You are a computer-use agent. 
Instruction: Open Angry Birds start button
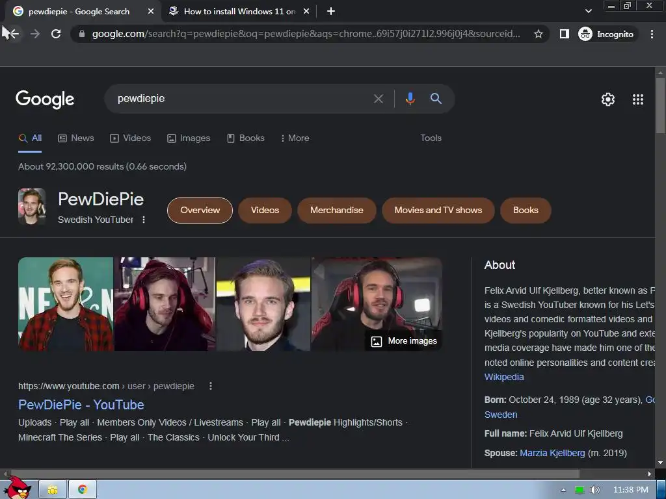click(19, 488)
